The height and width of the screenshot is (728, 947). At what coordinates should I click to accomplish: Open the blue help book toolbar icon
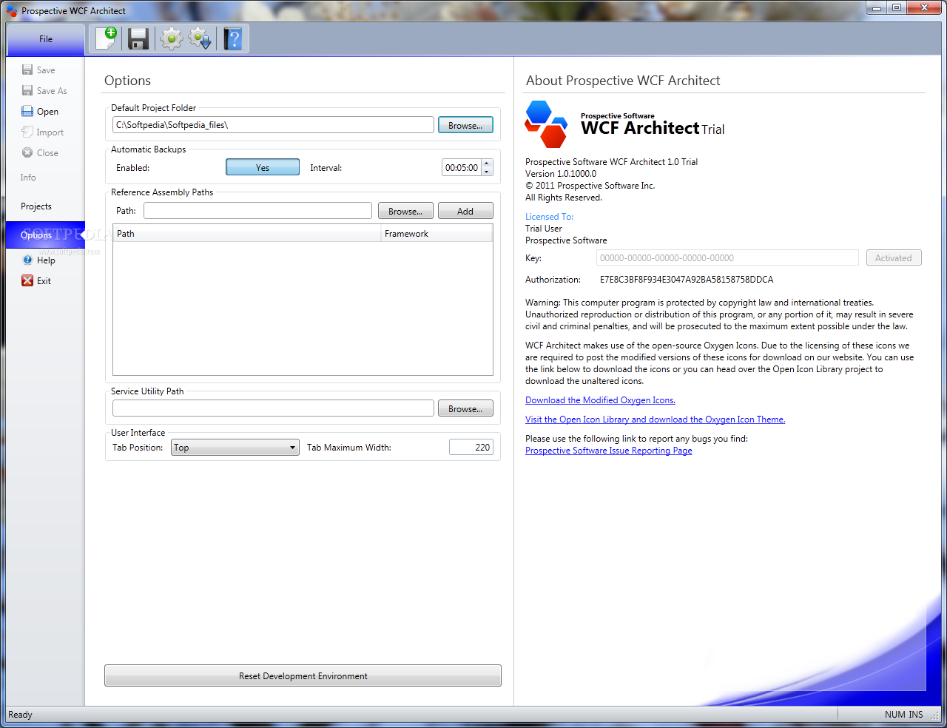(x=233, y=38)
